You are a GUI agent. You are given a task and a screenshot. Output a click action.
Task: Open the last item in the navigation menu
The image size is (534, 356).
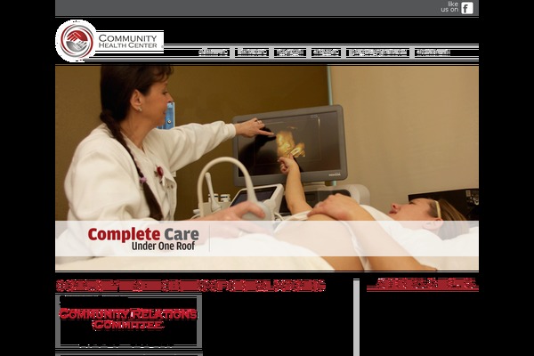(x=433, y=53)
